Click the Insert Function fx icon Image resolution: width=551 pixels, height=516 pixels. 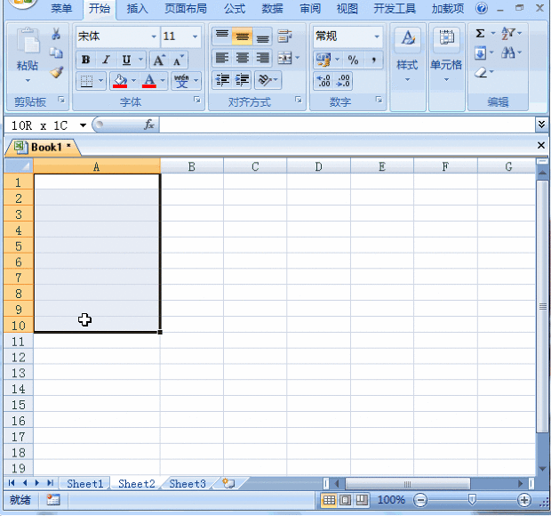[x=149, y=125]
